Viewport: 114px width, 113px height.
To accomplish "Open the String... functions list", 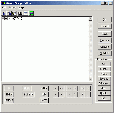I will click(104, 69).
